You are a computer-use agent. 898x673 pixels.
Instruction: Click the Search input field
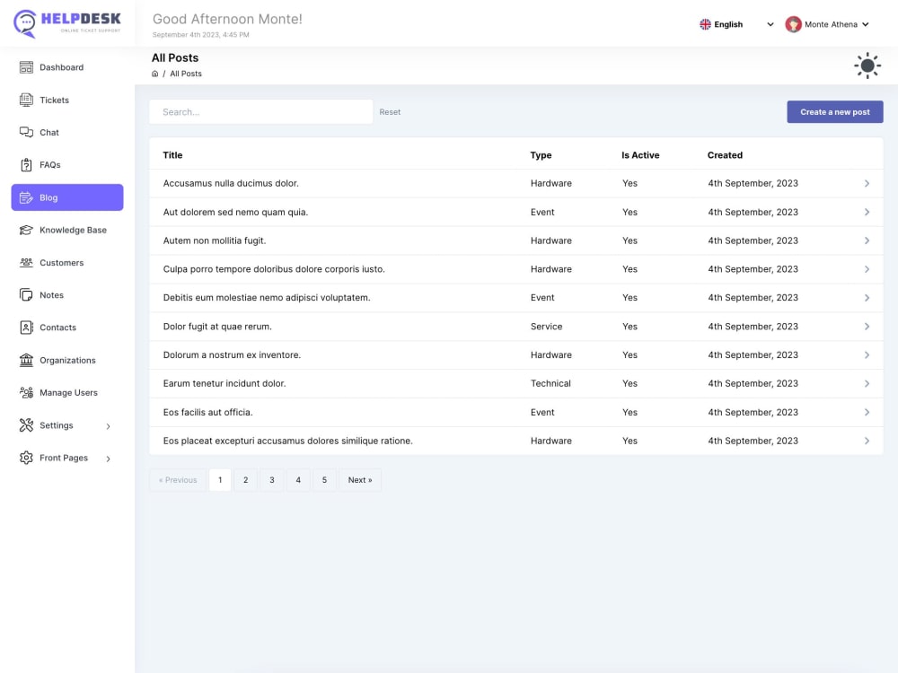[260, 112]
